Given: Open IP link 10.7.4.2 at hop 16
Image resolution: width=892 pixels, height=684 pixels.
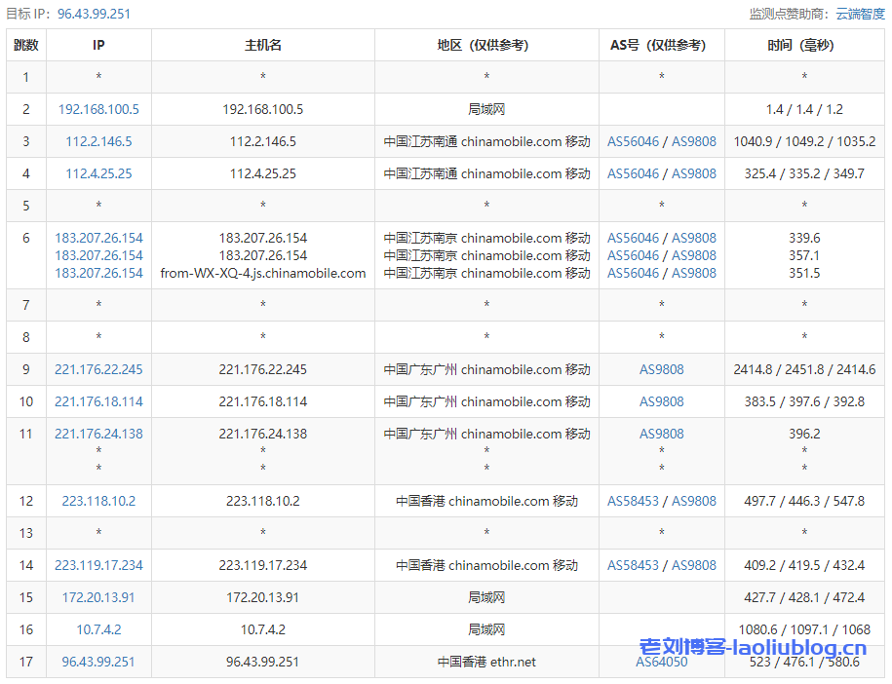Looking at the screenshot, I should pos(97,629).
